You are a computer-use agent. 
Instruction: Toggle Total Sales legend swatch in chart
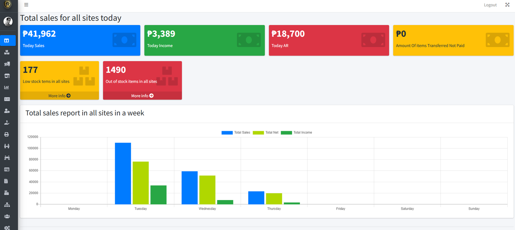[227, 133]
